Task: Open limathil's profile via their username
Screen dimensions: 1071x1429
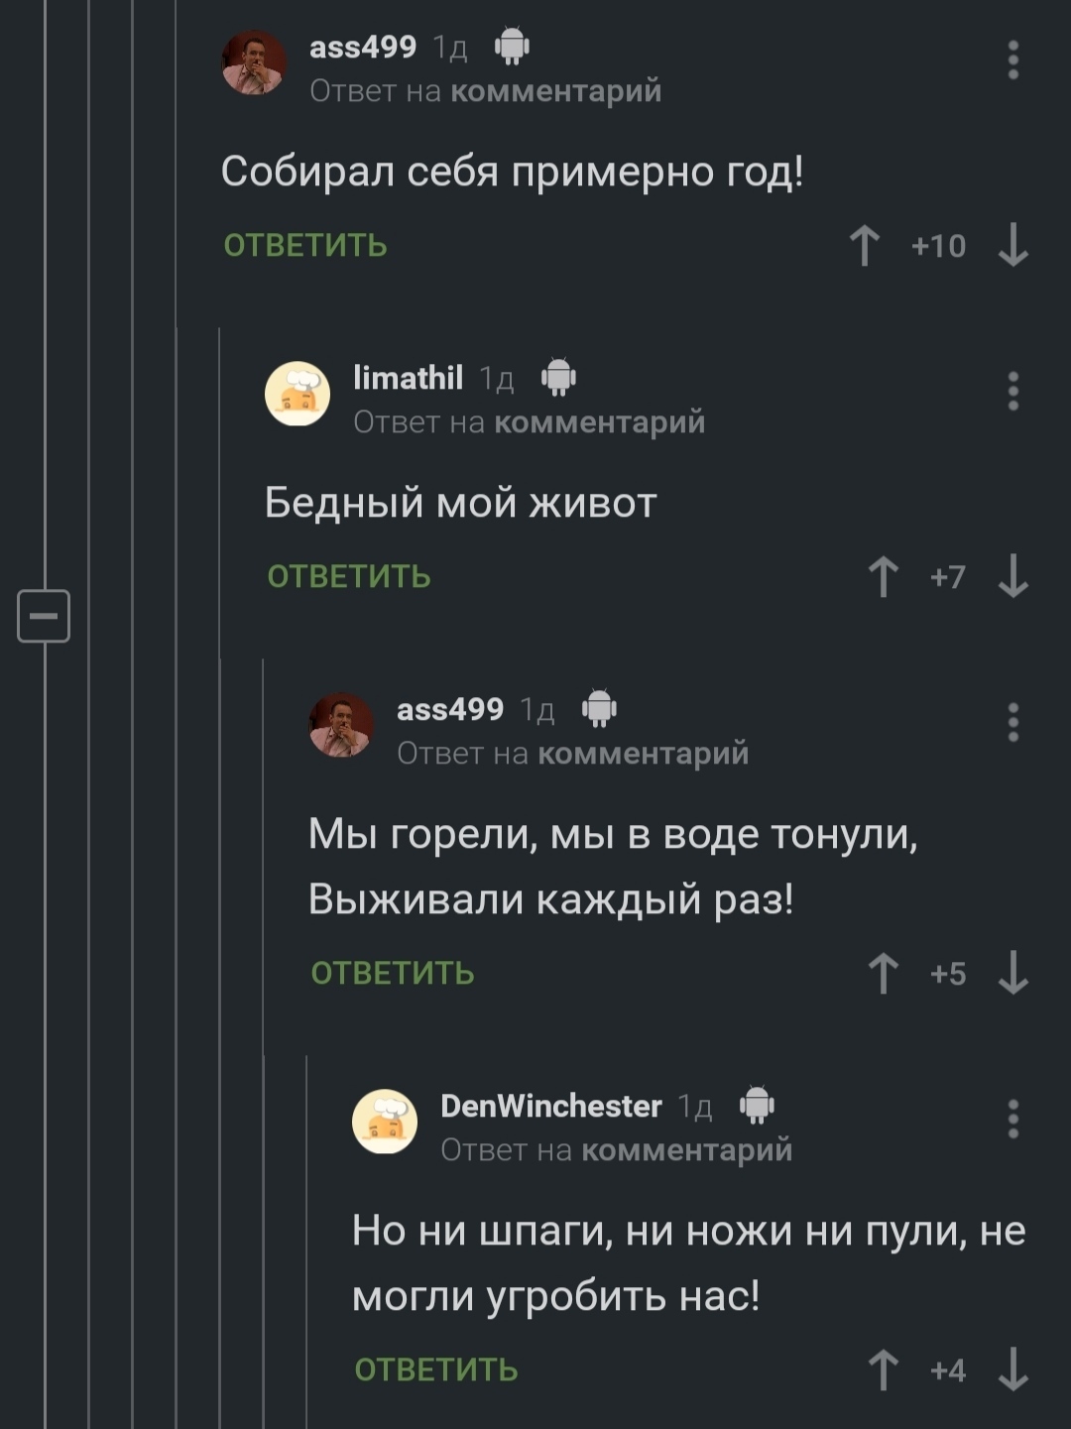Action: 410,378
